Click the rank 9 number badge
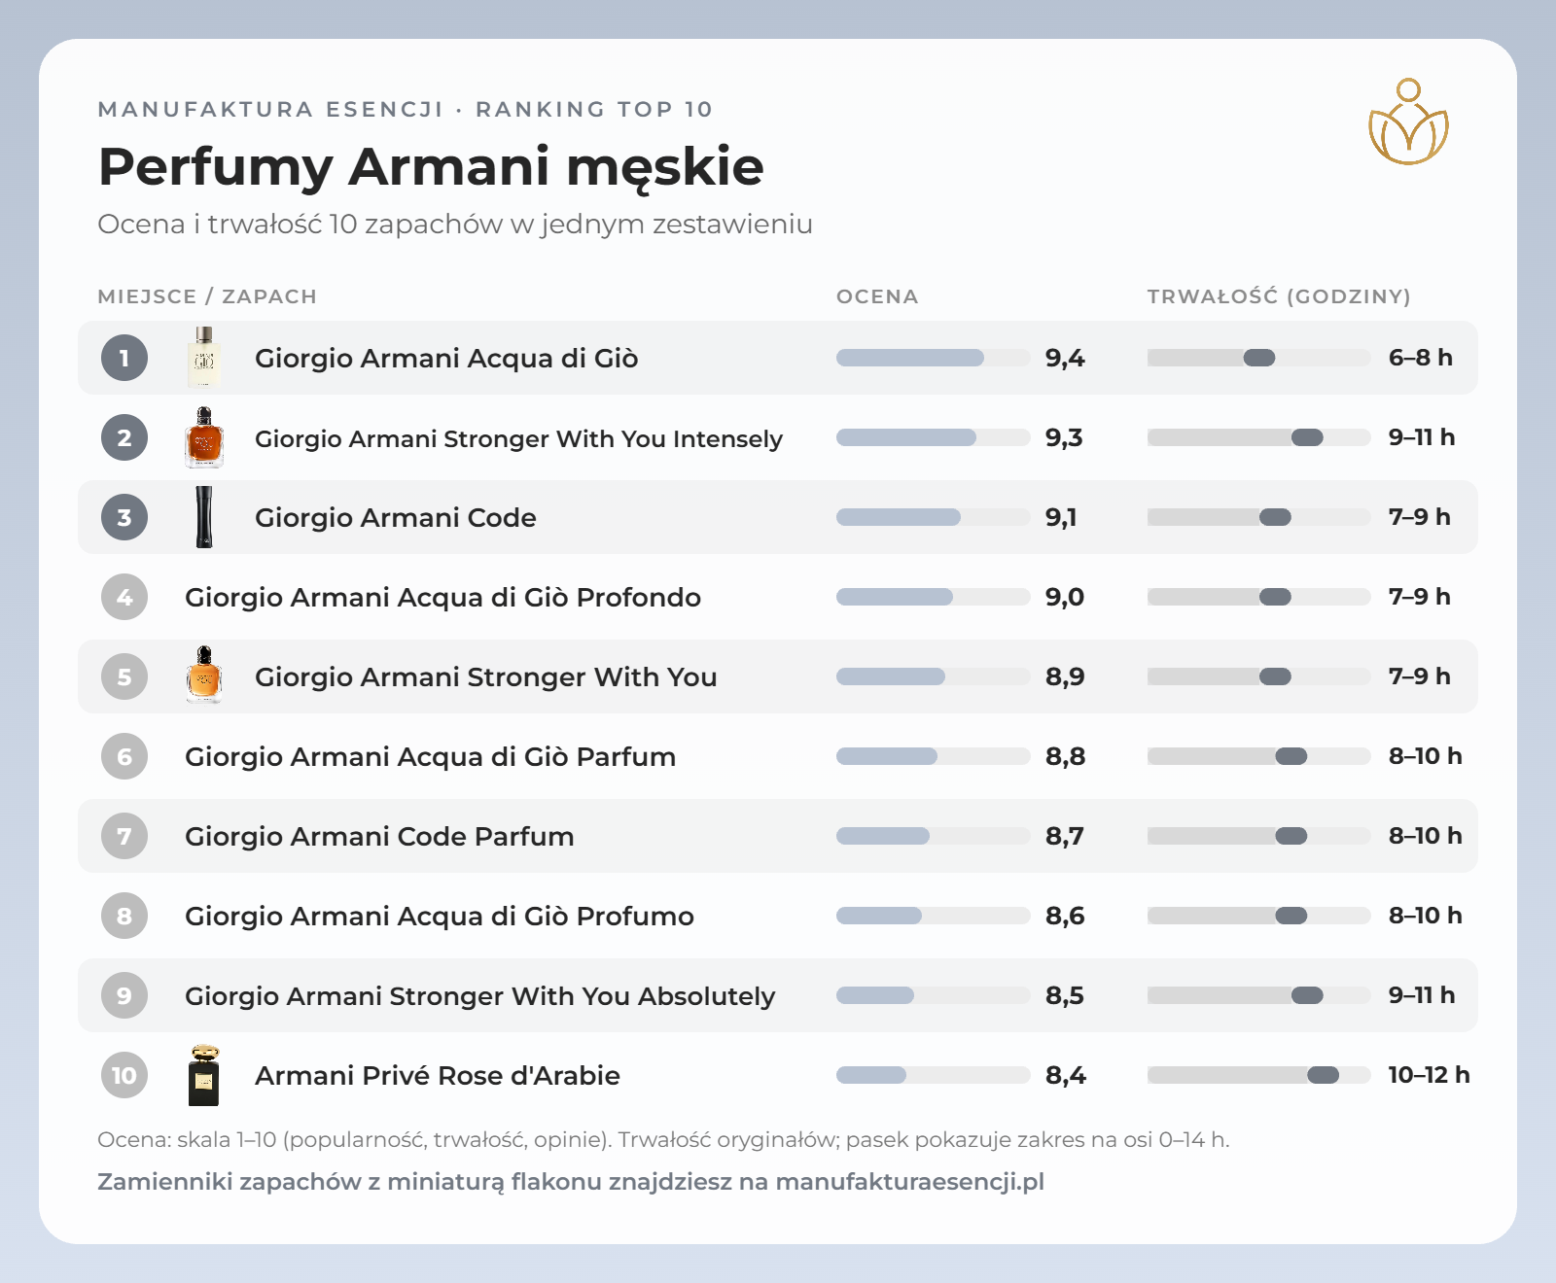The image size is (1556, 1283). click(124, 995)
